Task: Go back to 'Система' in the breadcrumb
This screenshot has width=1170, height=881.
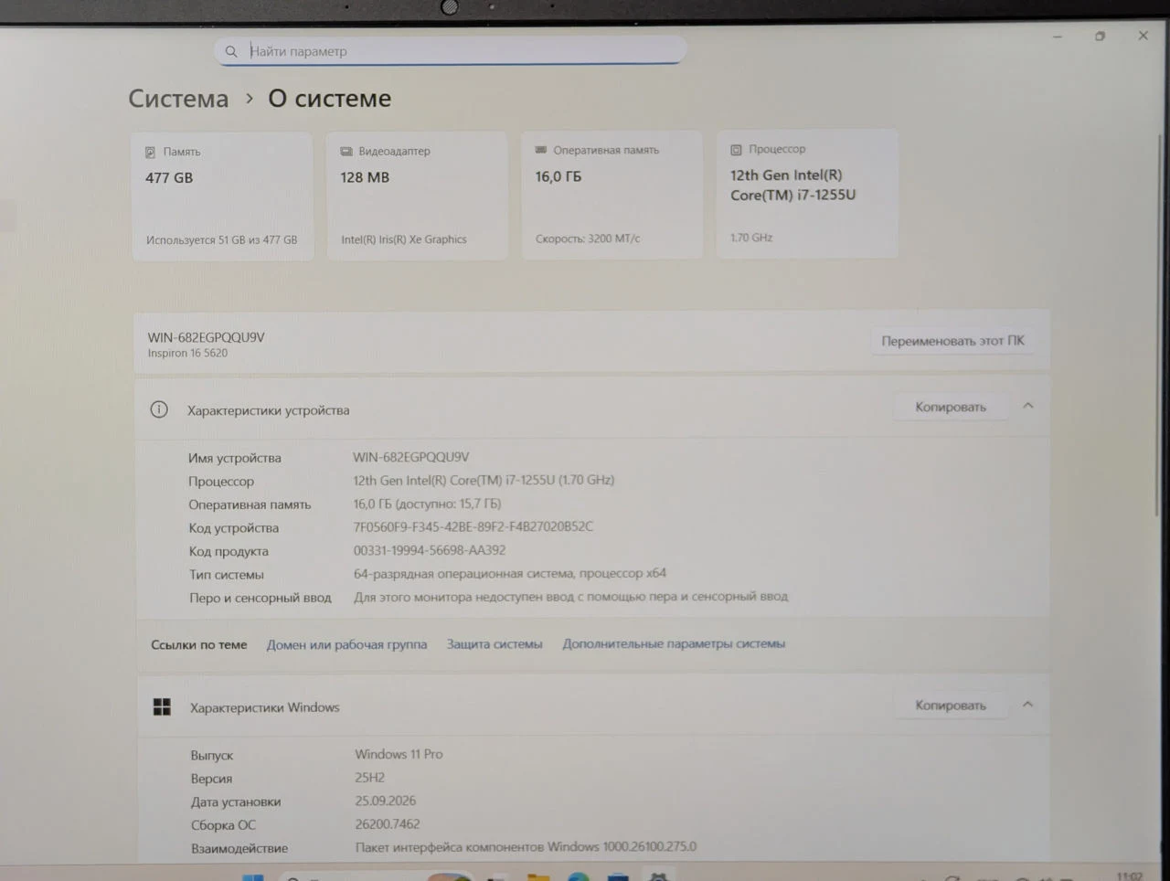Action: point(178,99)
